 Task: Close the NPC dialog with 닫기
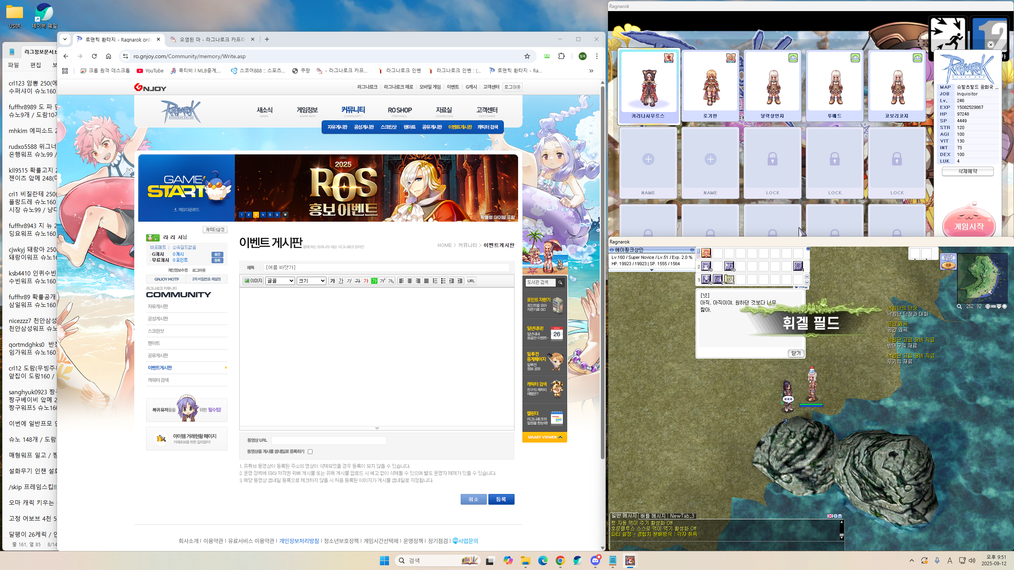[x=796, y=353]
